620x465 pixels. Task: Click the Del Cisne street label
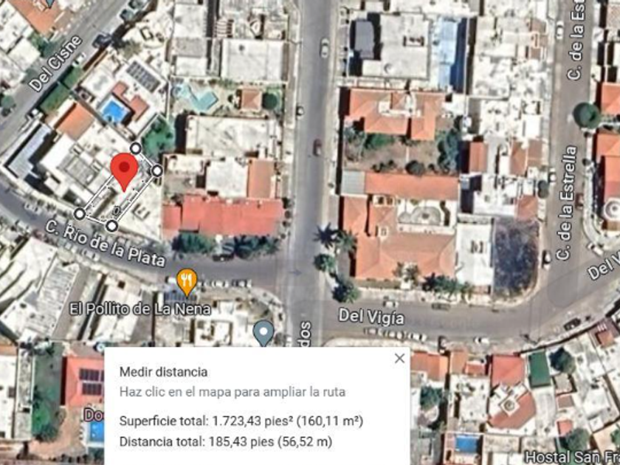pyautogui.click(x=55, y=63)
